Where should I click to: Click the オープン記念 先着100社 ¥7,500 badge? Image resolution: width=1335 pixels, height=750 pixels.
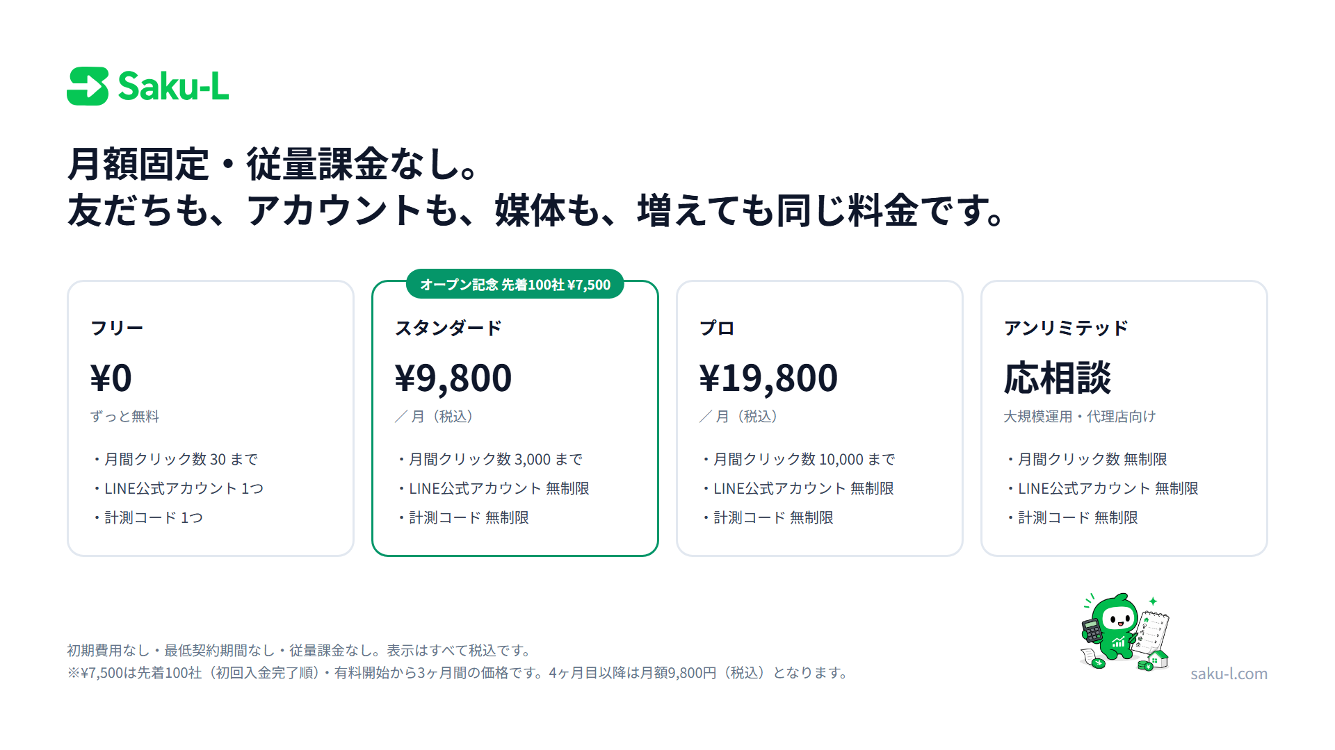click(x=515, y=284)
